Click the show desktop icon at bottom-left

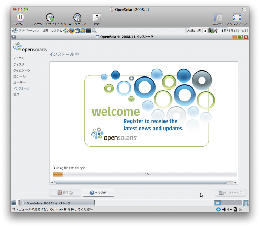pyautogui.click(x=14, y=203)
